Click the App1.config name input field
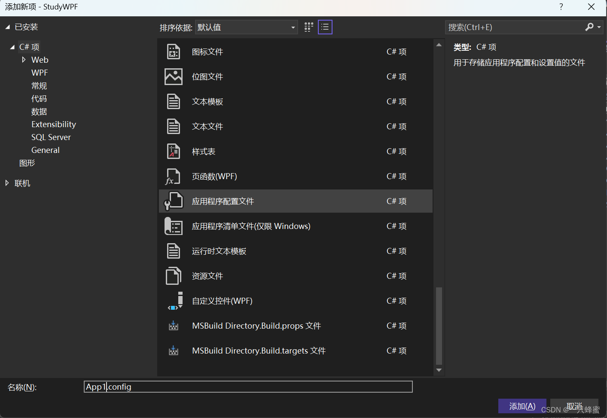This screenshot has width=607, height=418. (248, 386)
